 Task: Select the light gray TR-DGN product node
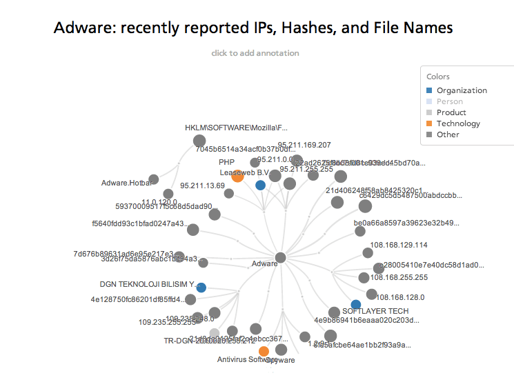[x=215, y=332]
